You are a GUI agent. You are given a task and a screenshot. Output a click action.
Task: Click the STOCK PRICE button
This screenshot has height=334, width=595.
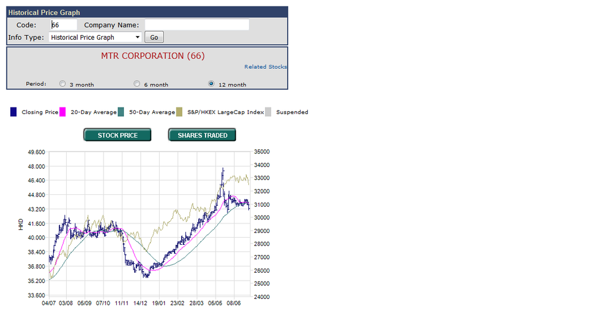(x=118, y=135)
